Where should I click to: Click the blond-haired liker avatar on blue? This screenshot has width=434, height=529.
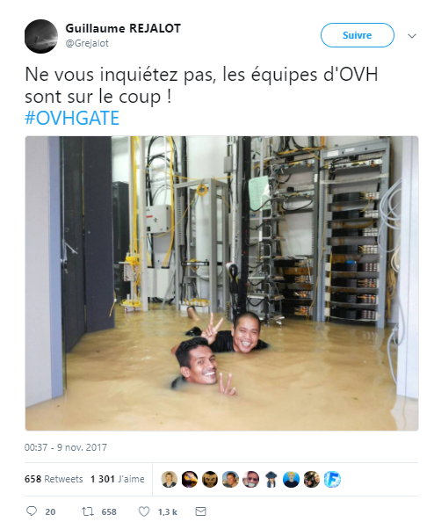tap(291, 480)
